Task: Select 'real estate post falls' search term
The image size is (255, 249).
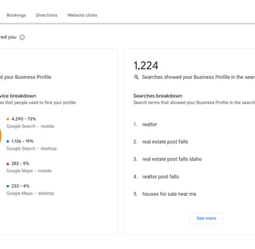Action: point(165,142)
